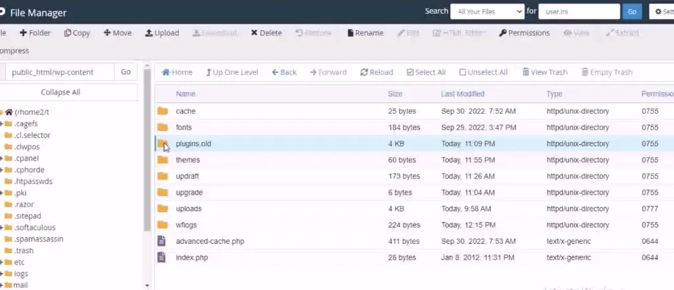Click the upgrade folder icon
The height and width of the screenshot is (290, 674).
tap(163, 193)
